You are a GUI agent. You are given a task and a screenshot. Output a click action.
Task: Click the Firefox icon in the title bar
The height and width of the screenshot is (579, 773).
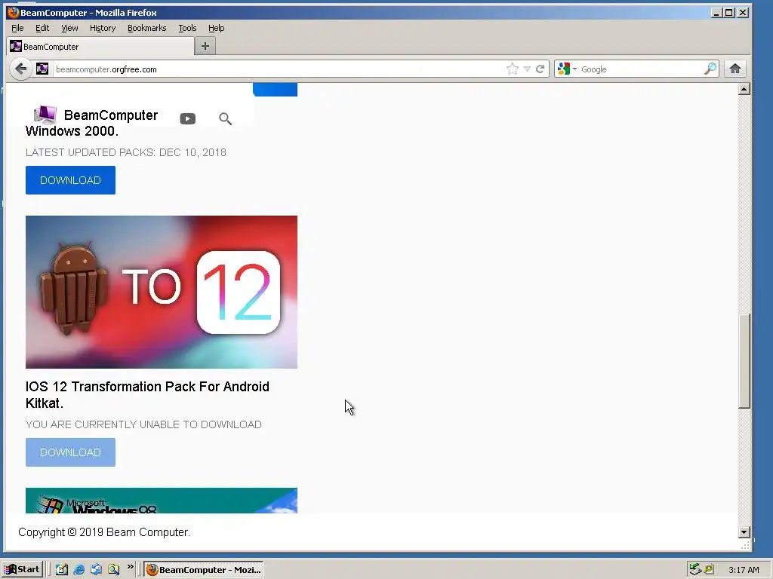[x=14, y=12]
